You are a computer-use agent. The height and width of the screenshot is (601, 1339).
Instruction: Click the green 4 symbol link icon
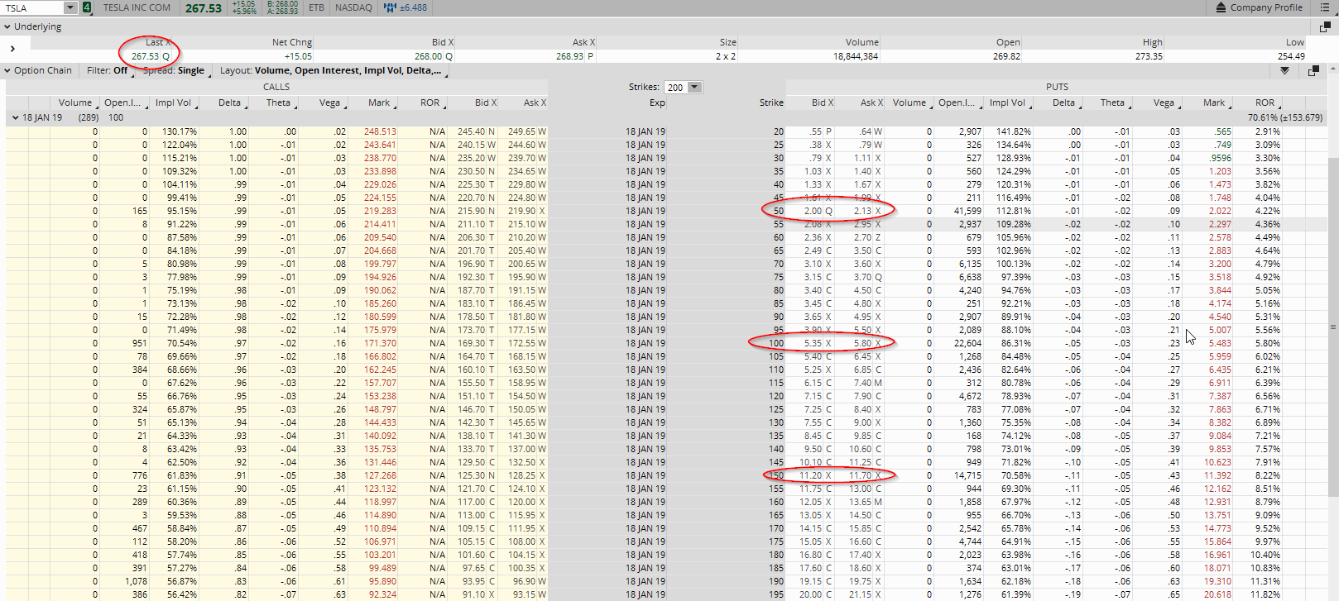point(87,7)
